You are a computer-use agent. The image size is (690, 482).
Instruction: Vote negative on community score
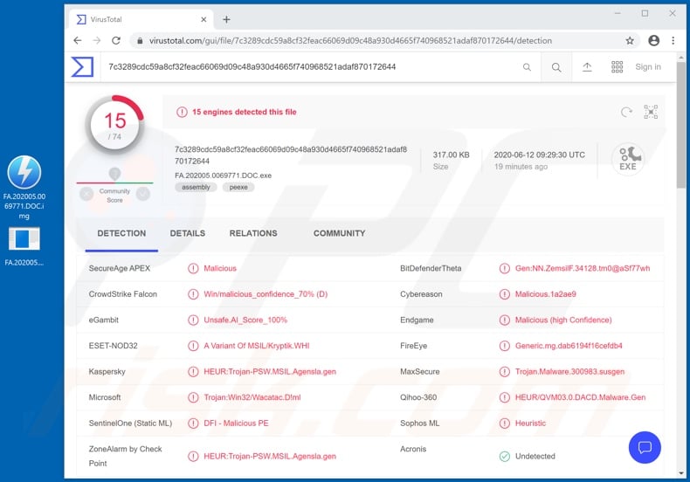[86, 194]
